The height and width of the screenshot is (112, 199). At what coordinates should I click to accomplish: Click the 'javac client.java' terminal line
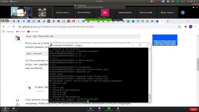coord(79,79)
